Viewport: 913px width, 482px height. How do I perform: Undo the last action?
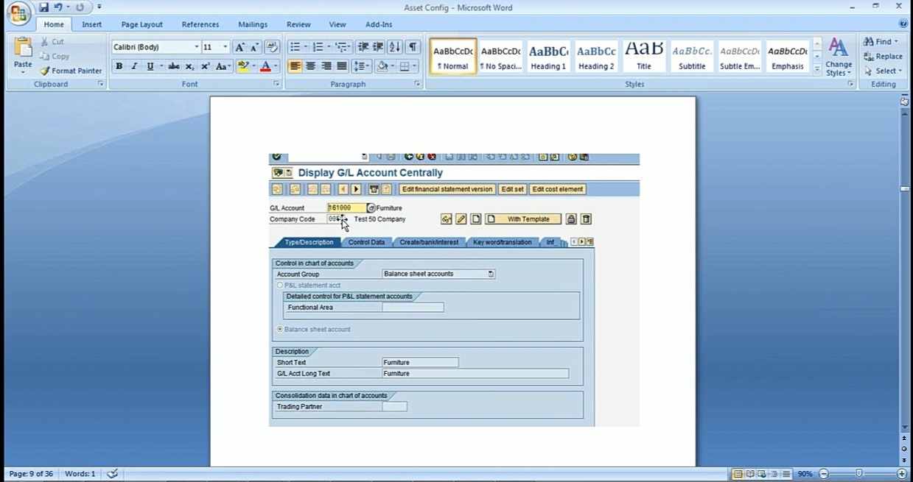click(58, 7)
